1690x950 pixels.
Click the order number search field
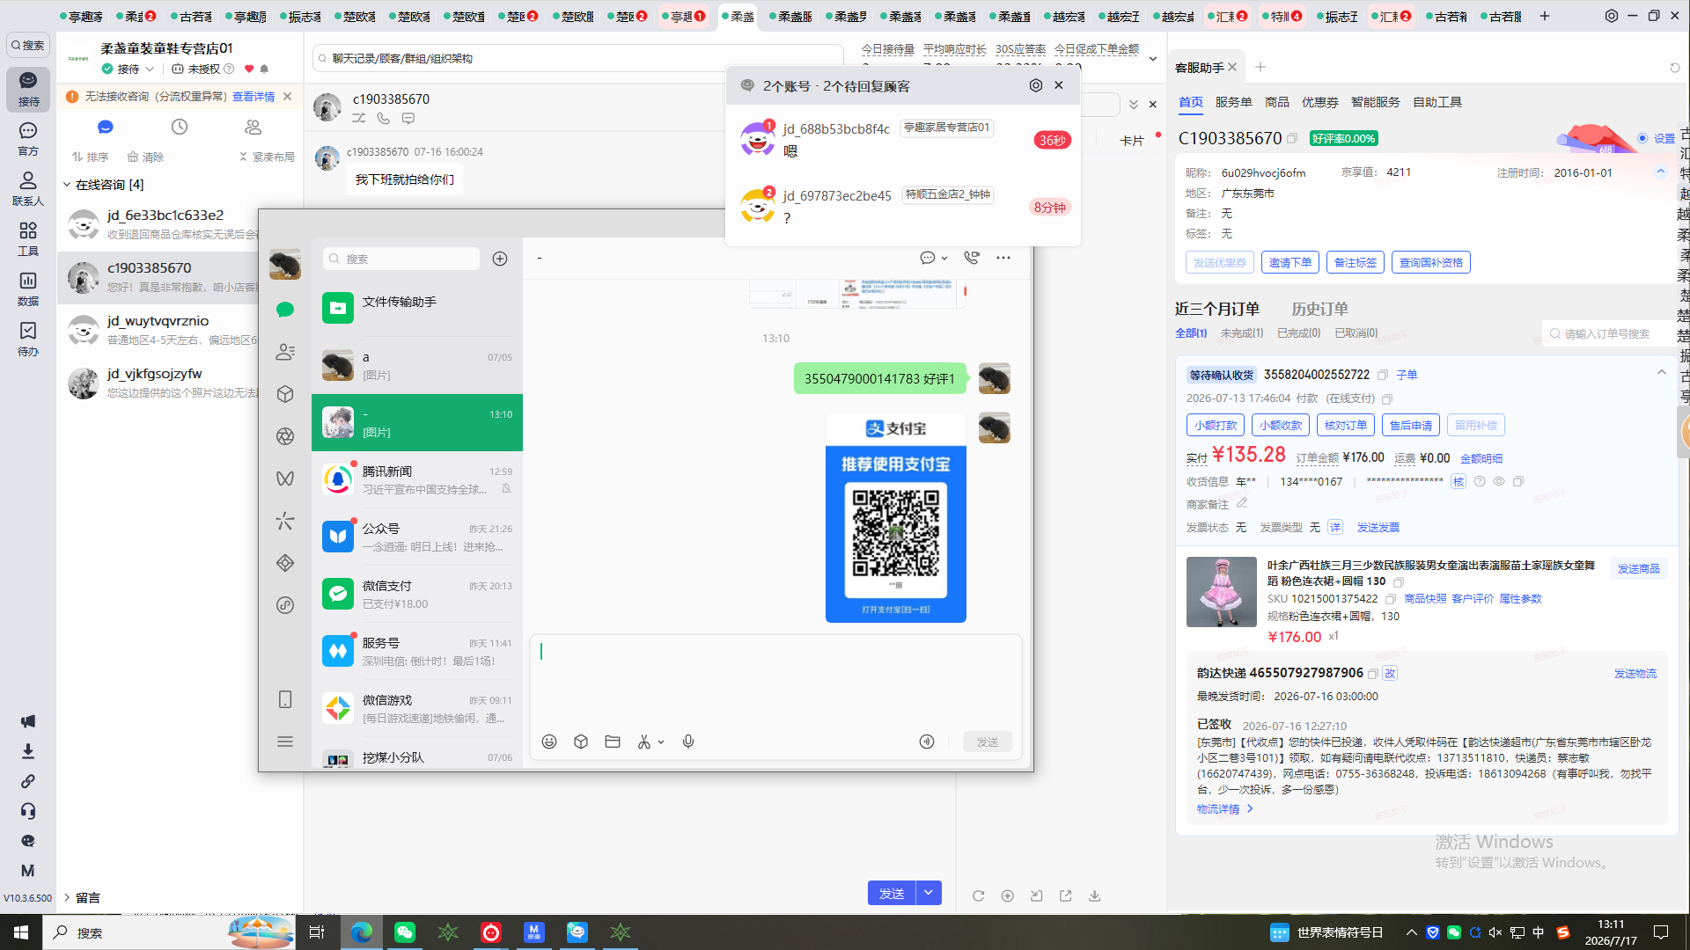pyautogui.click(x=1607, y=333)
